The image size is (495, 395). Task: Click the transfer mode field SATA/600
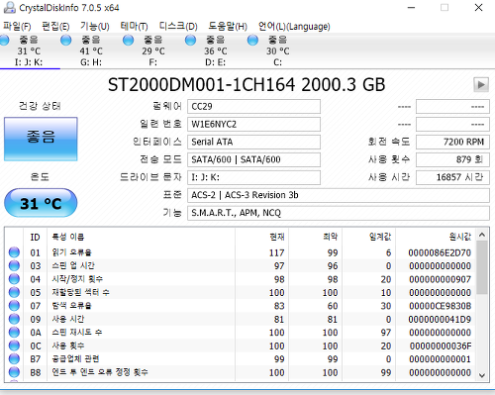(x=253, y=159)
